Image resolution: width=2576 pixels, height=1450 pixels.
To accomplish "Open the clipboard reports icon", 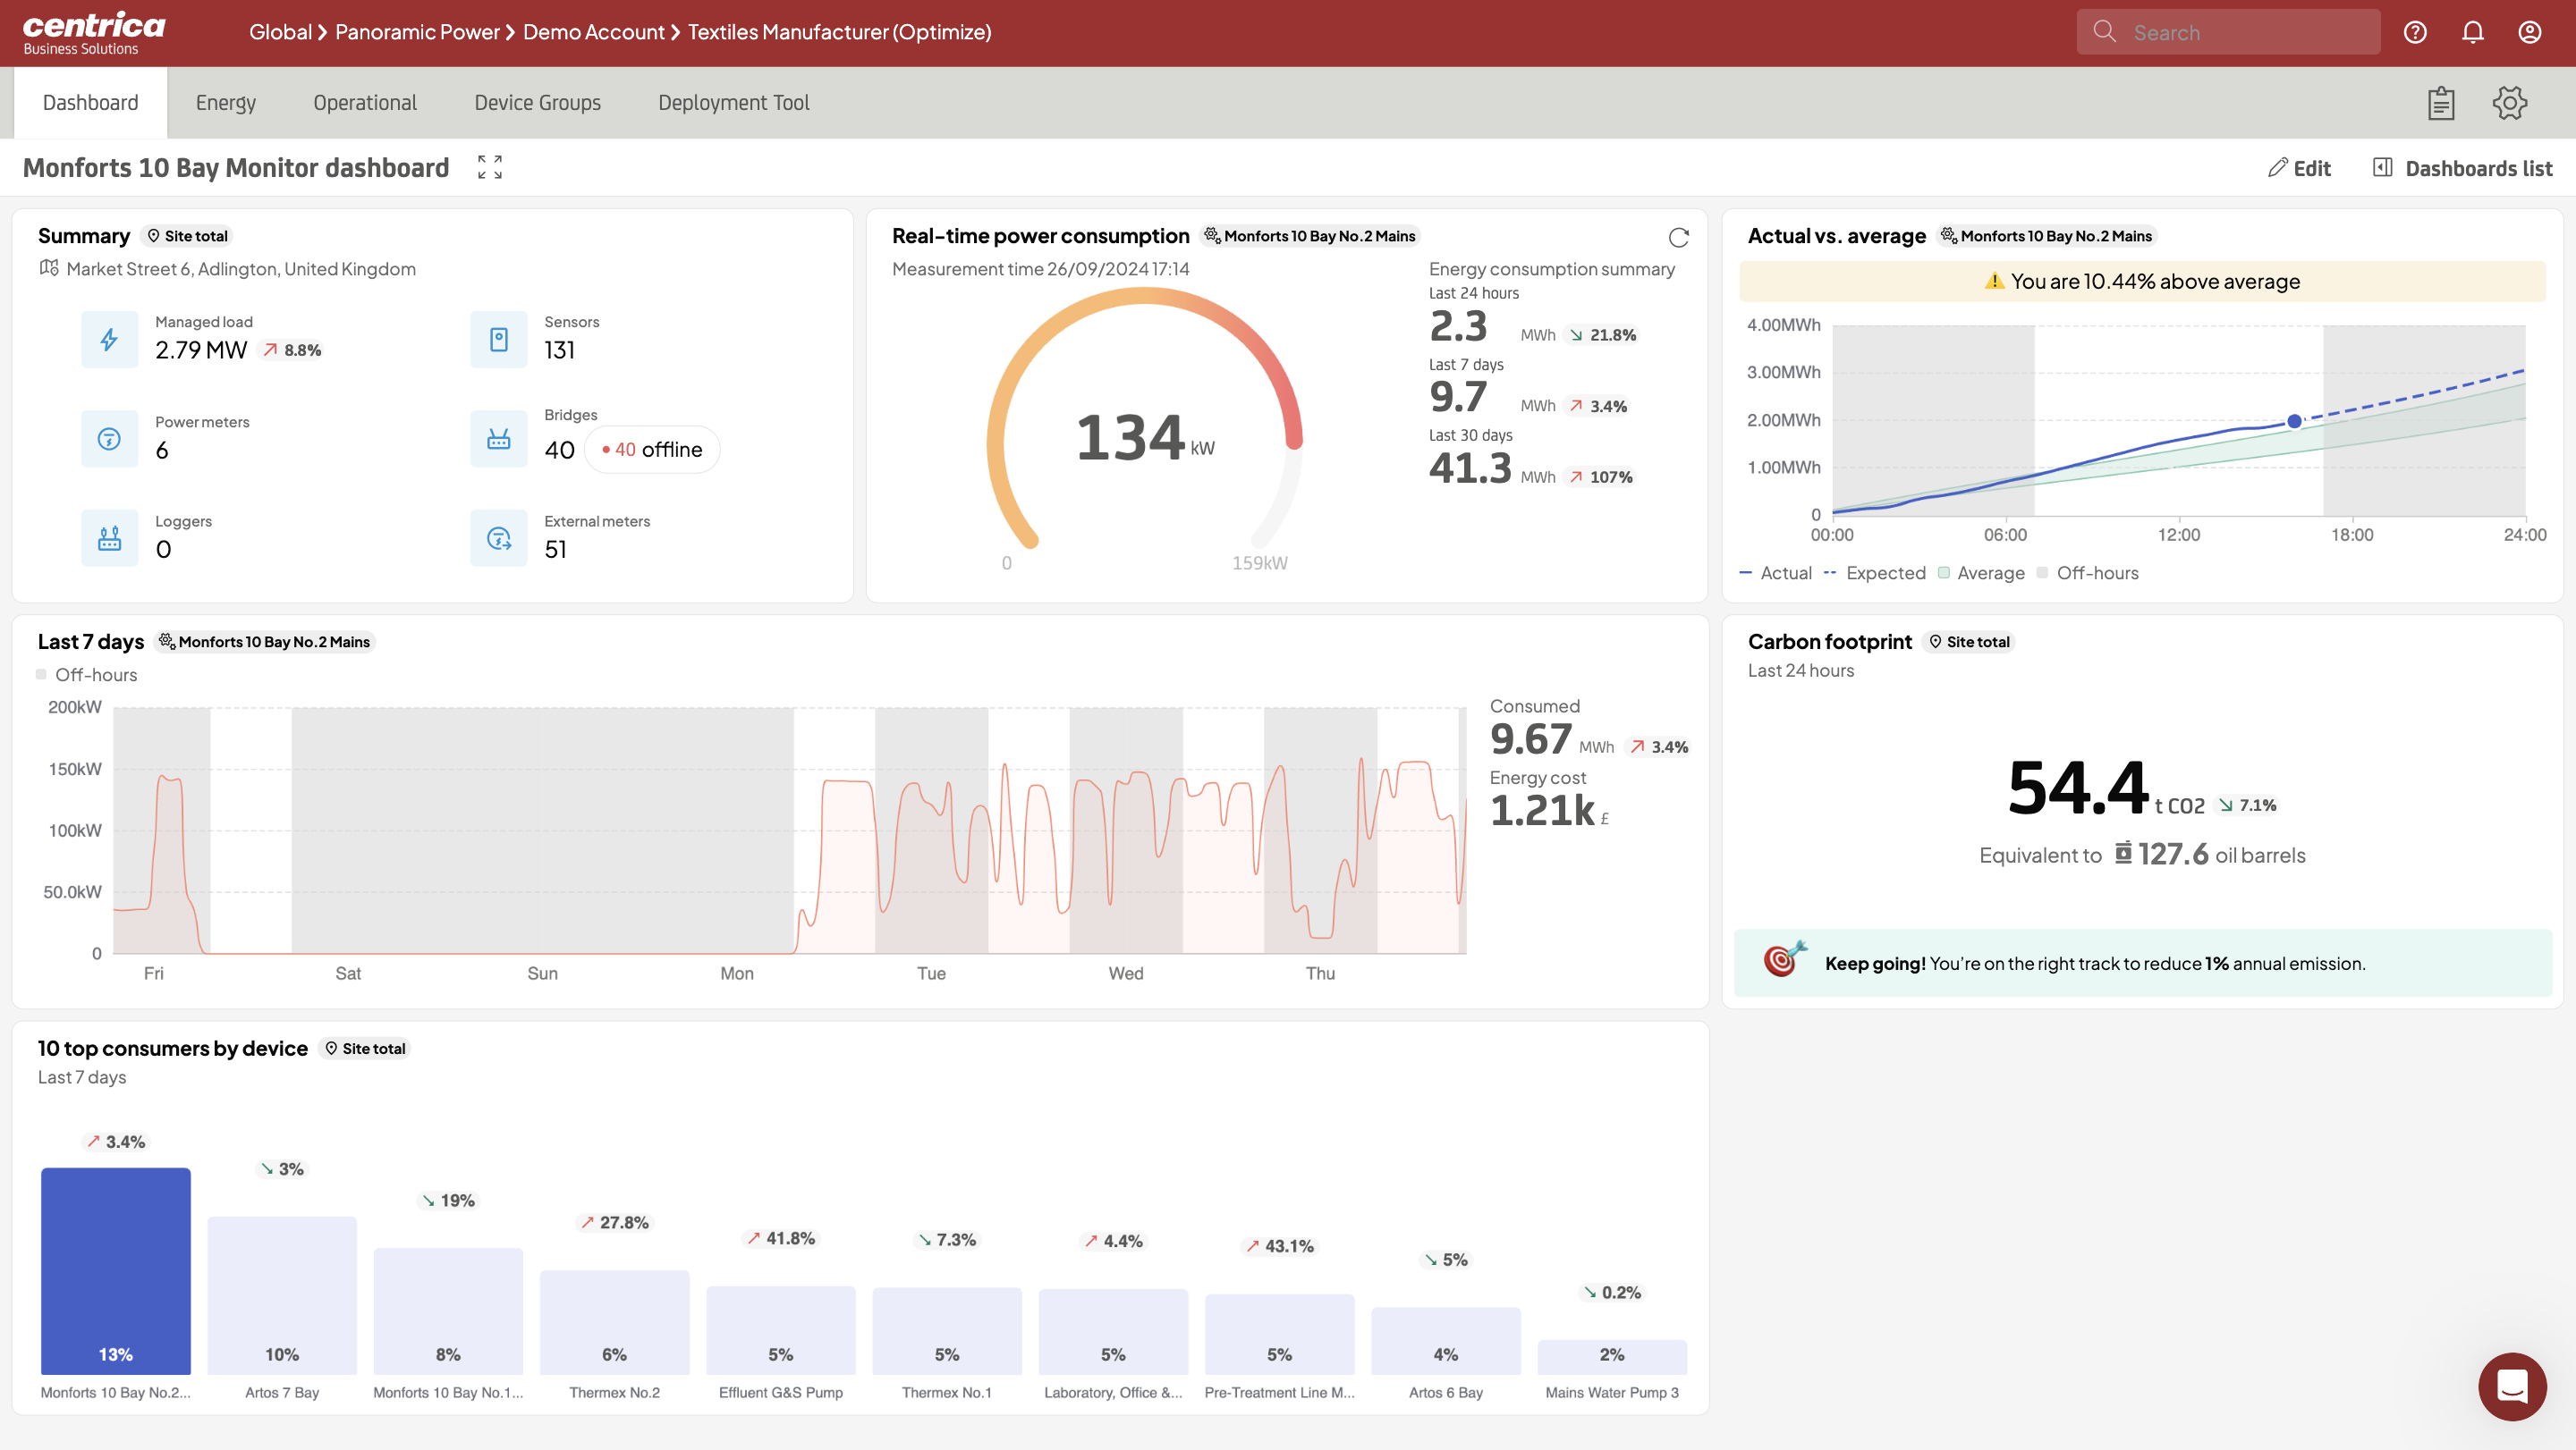I will click(x=2441, y=103).
